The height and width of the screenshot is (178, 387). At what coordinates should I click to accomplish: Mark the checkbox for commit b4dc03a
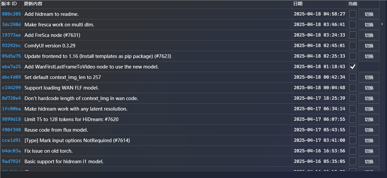coord(352,151)
